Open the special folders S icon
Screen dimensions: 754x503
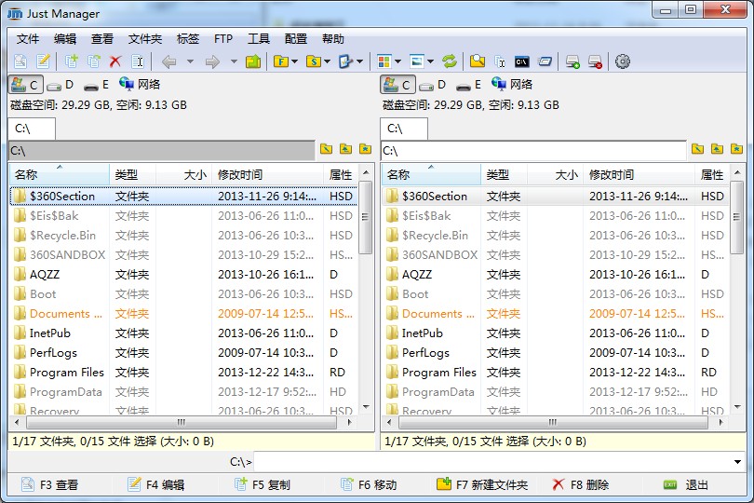(314, 61)
